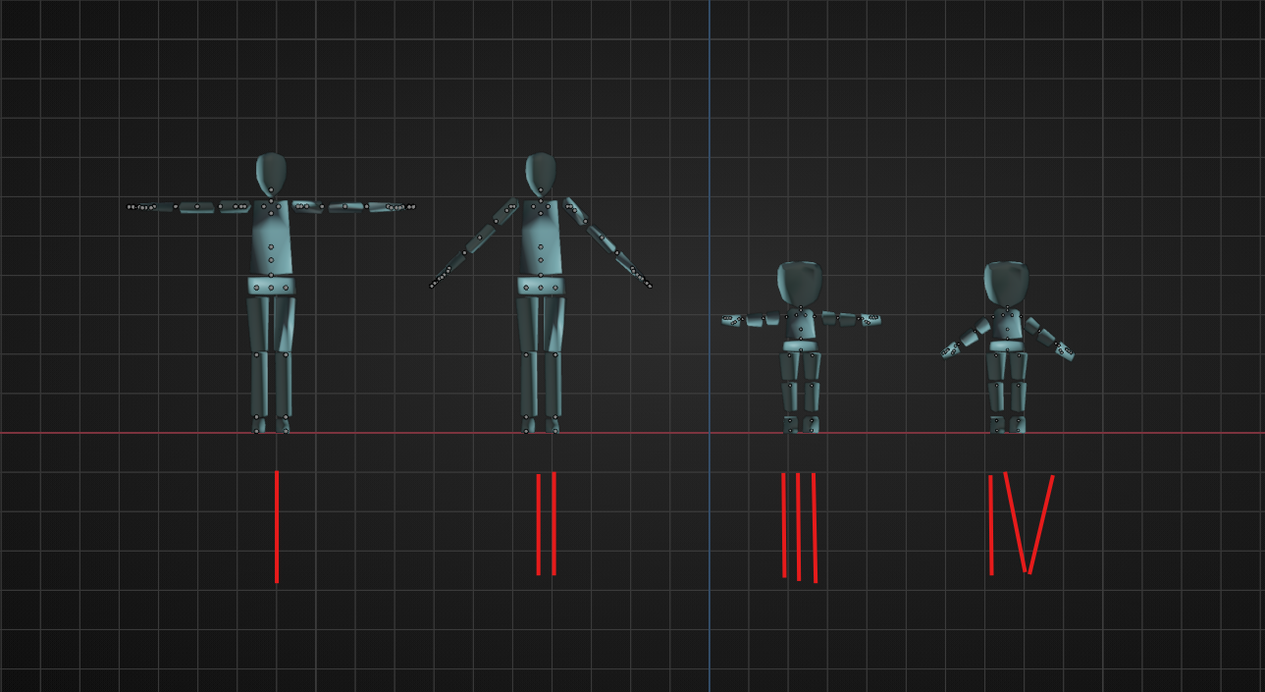
Task: Select the head of the tall A-pose mannequin
Action: click(x=540, y=173)
